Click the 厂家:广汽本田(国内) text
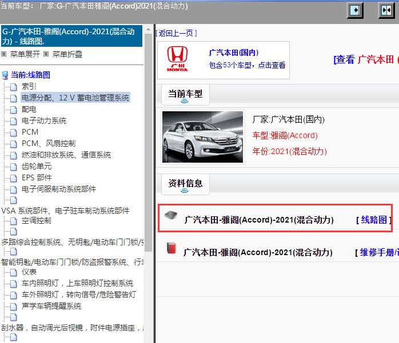399x343 pixels. 289,120
